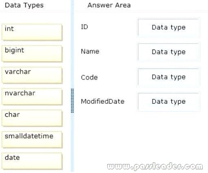The image size is (208, 173).
Task: Click the ID field label
Action: coord(84,27)
